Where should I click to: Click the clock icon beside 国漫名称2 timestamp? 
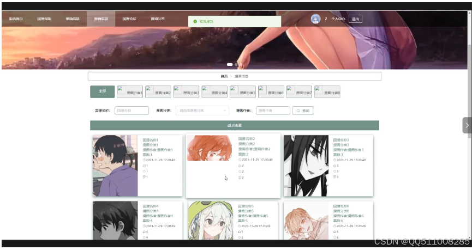[x=240, y=160]
